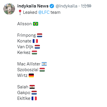Open the @indykaila handle link
Screen dimensions: 107x107
pos(66,6)
